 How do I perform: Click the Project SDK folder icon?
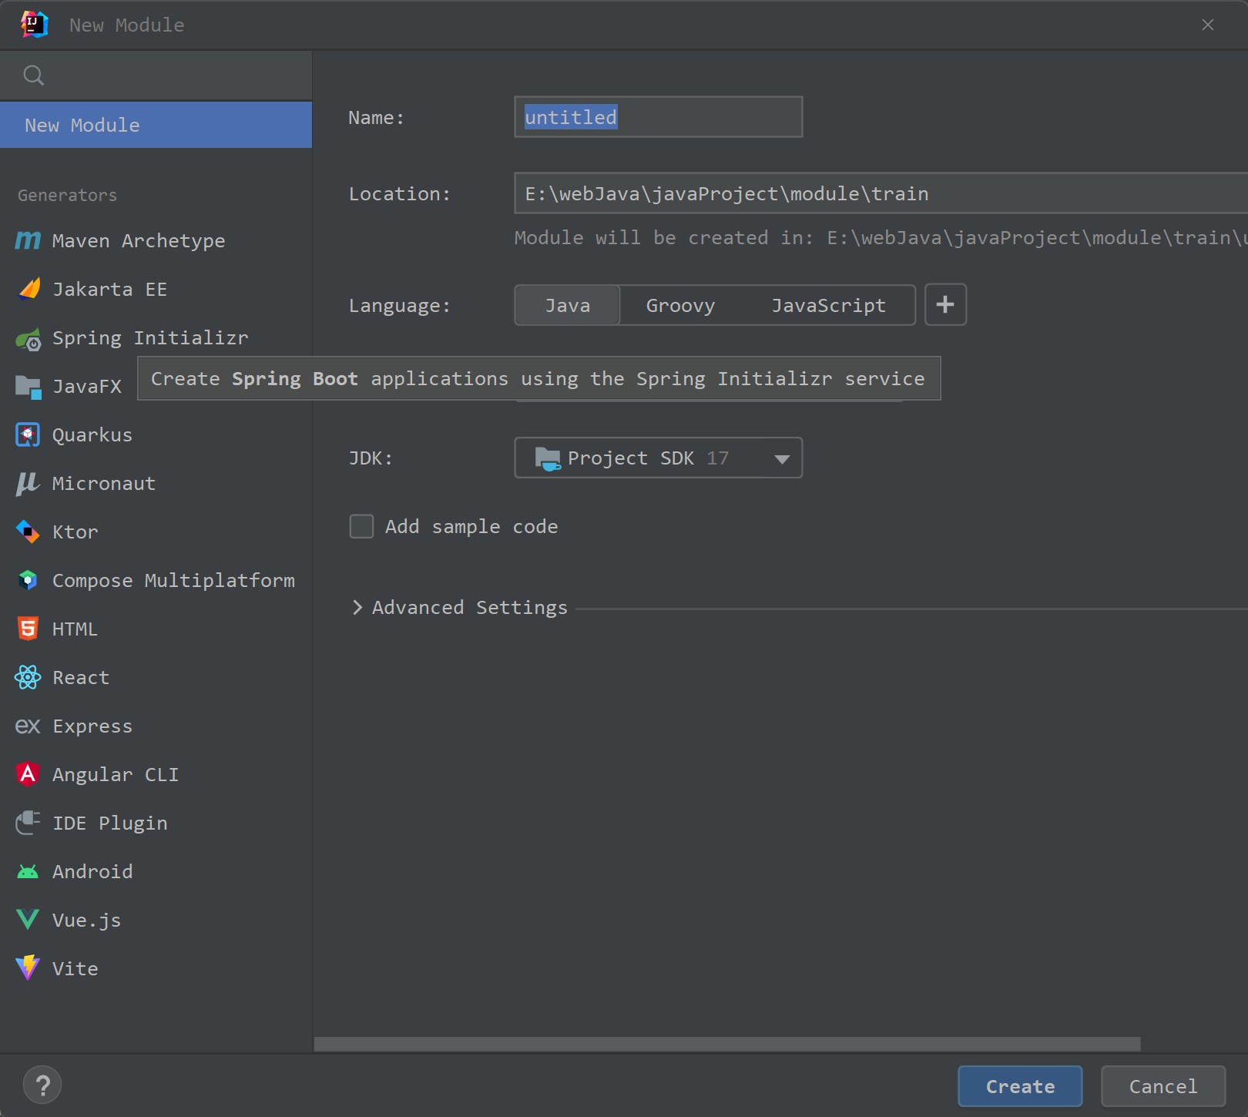click(548, 458)
